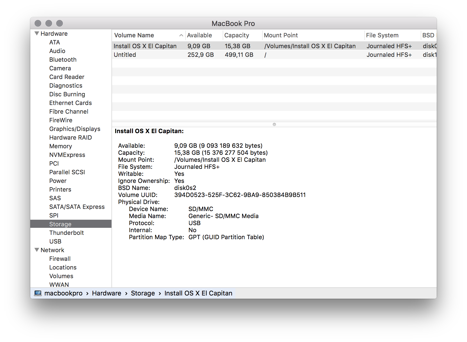Viewport: 467px width, 342px height.
Task: View Power information
Action: (58, 181)
